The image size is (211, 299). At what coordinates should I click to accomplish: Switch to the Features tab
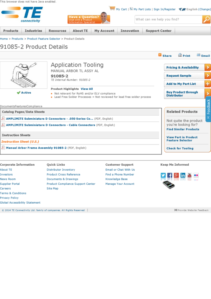pos(21,106)
